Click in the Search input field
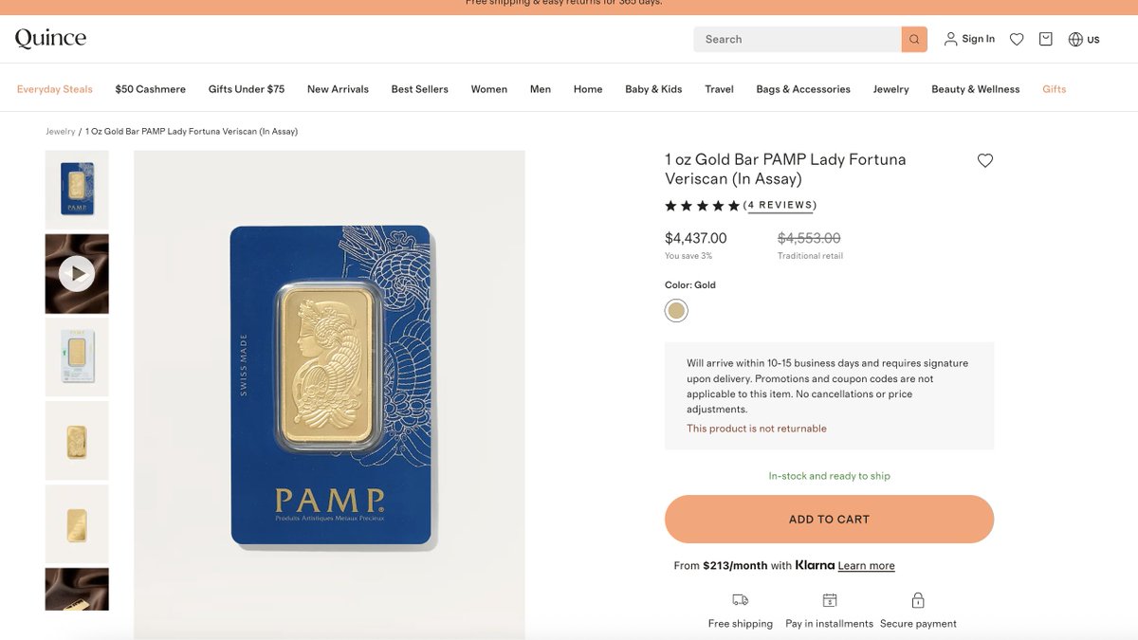The image size is (1138, 640). [x=798, y=39]
